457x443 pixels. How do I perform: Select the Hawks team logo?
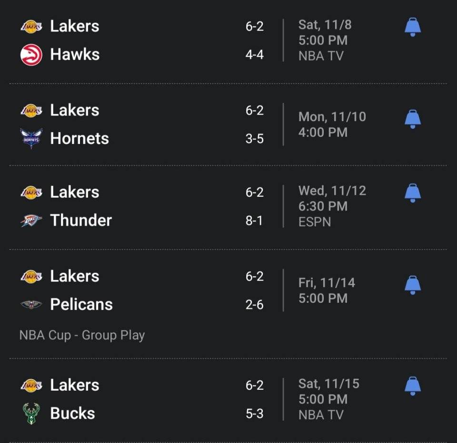coord(32,55)
